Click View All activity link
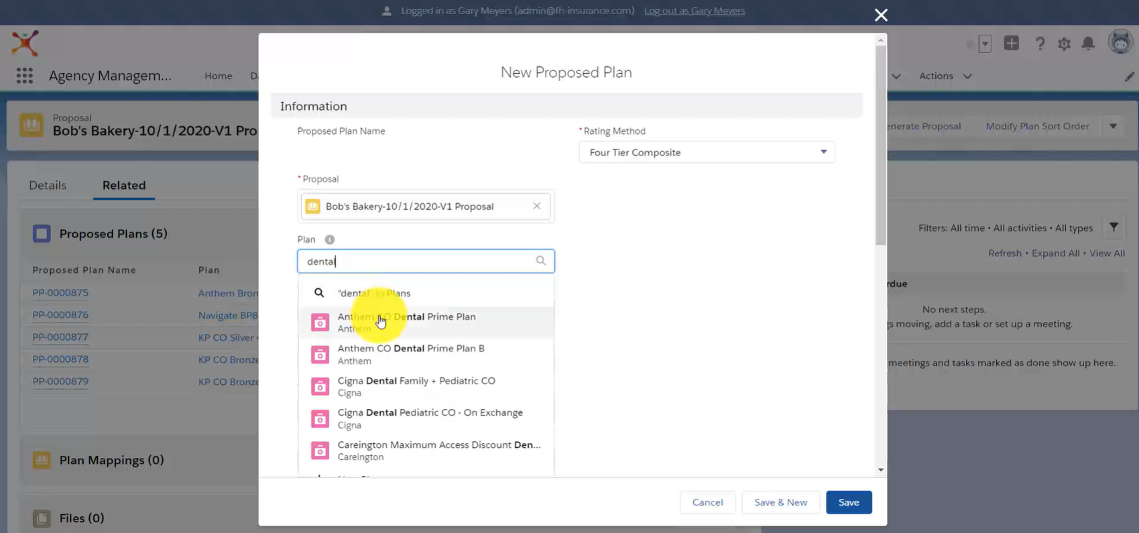 (x=1107, y=253)
